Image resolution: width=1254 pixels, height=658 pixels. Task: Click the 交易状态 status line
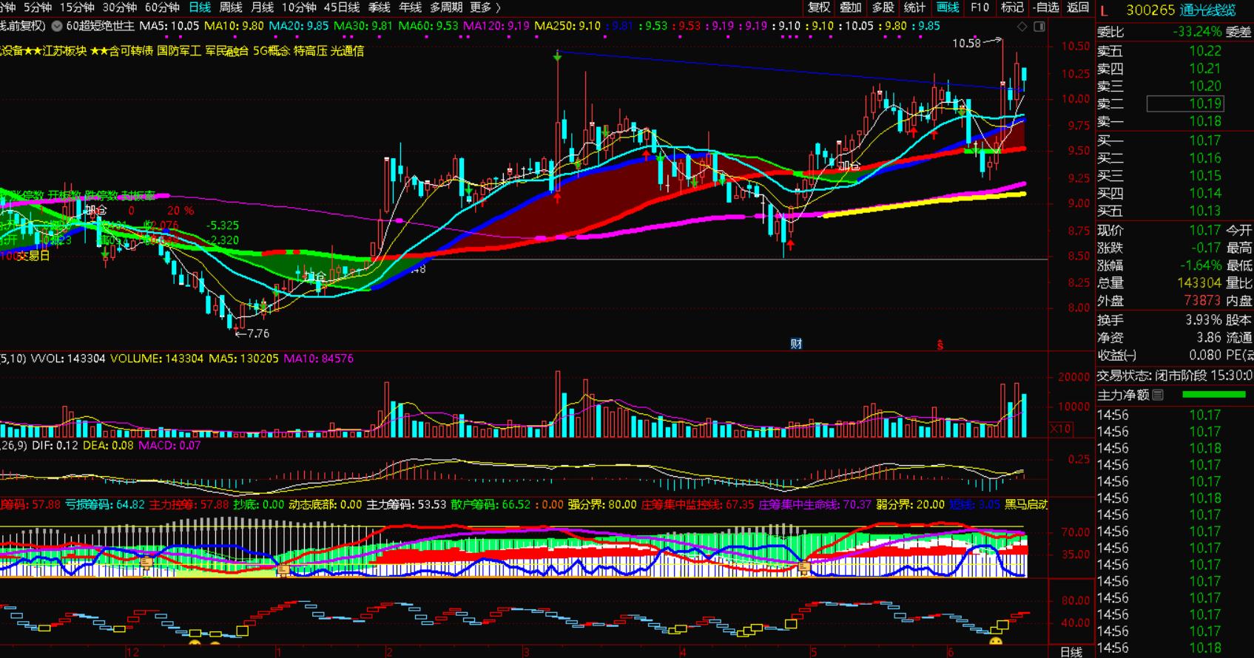pos(1174,376)
